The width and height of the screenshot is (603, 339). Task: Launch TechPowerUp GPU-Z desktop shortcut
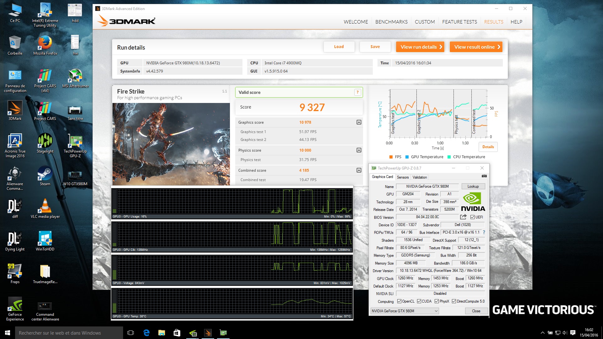click(x=75, y=146)
